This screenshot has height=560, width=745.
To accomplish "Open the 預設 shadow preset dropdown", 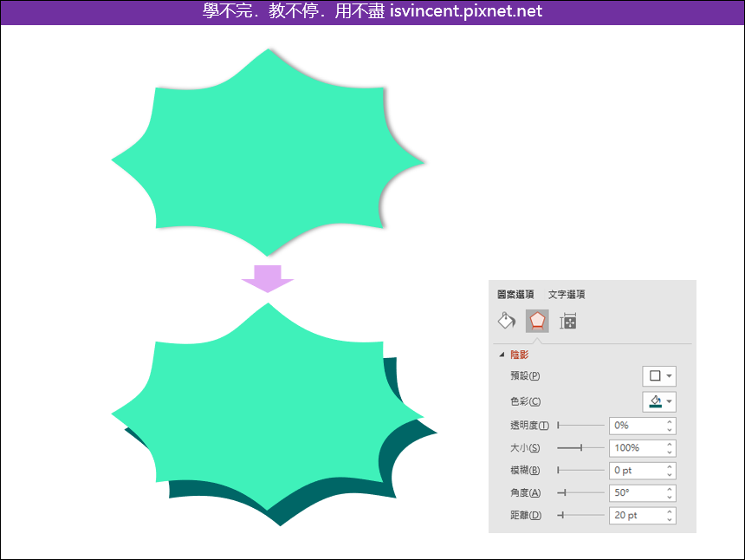I will coord(659,376).
